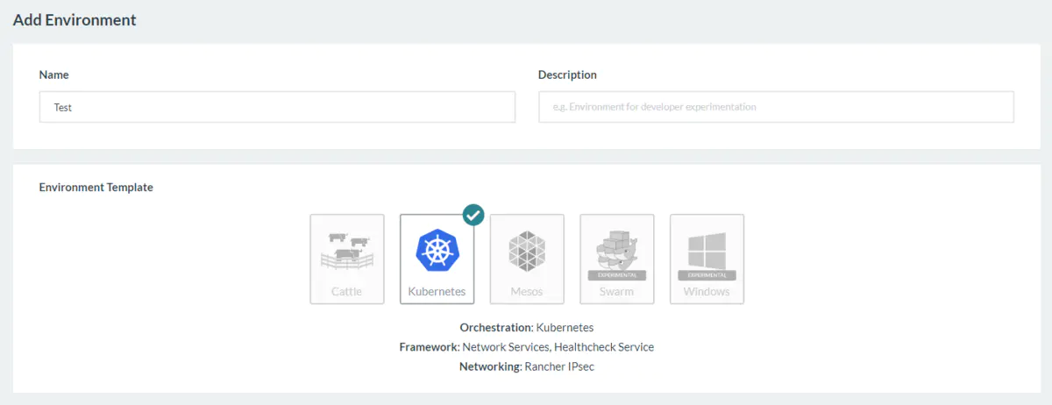Screen dimensions: 1052x405
Task: Click the Add Environment heading
Action: [75, 19]
